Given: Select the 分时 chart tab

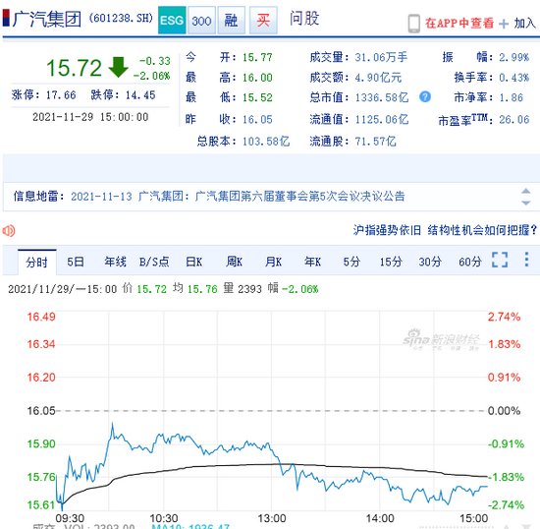Looking at the screenshot, I should (37, 263).
